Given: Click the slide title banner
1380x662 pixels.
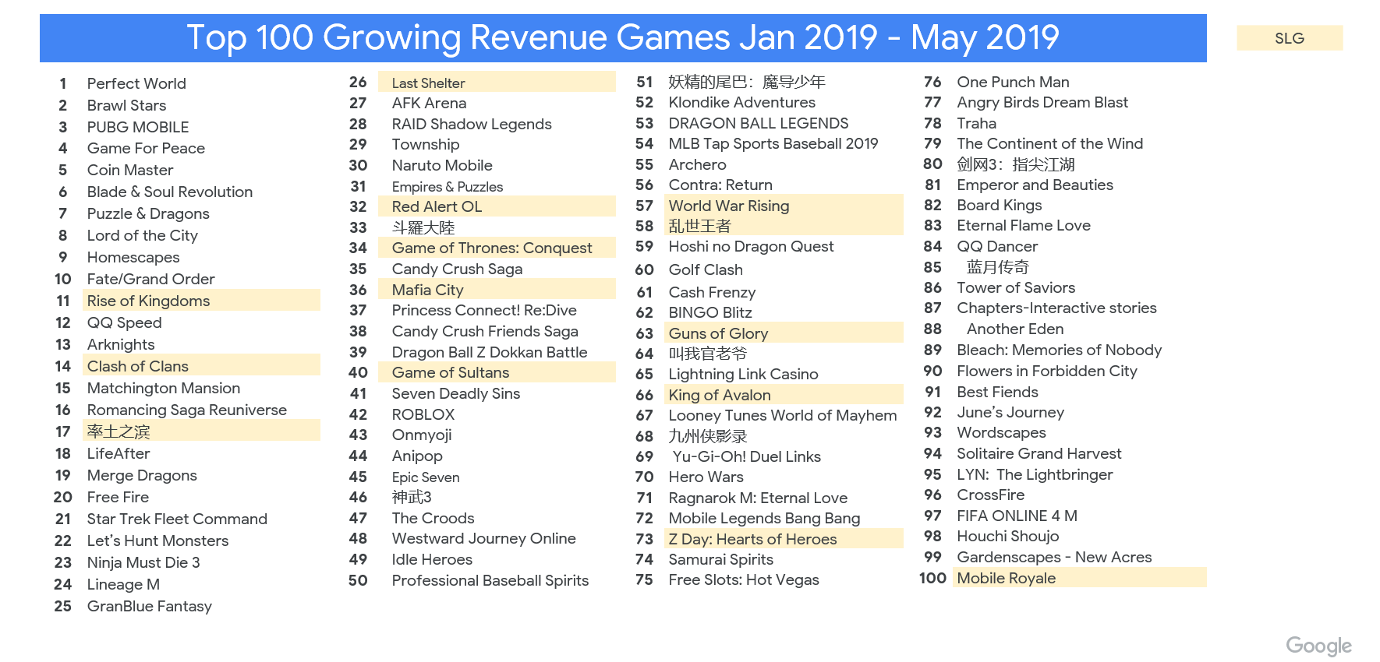Looking at the screenshot, I should click(622, 38).
